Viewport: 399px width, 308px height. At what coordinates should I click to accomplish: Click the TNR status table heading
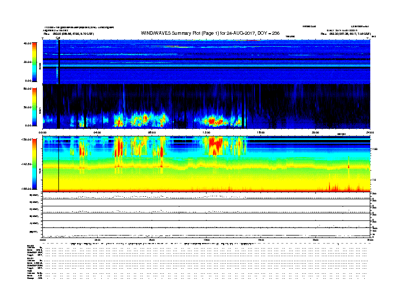pos(29,271)
